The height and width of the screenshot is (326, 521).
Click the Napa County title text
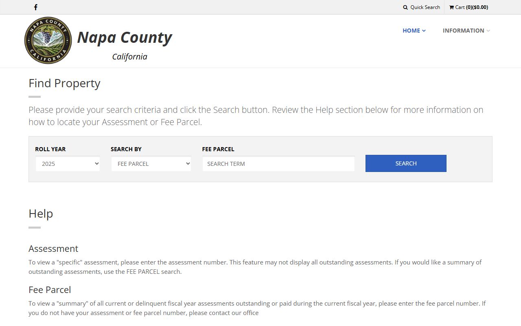125,37
